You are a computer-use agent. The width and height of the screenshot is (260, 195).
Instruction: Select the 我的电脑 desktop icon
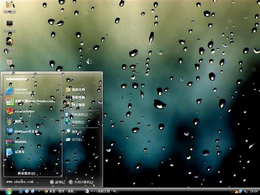coord(9,26)
